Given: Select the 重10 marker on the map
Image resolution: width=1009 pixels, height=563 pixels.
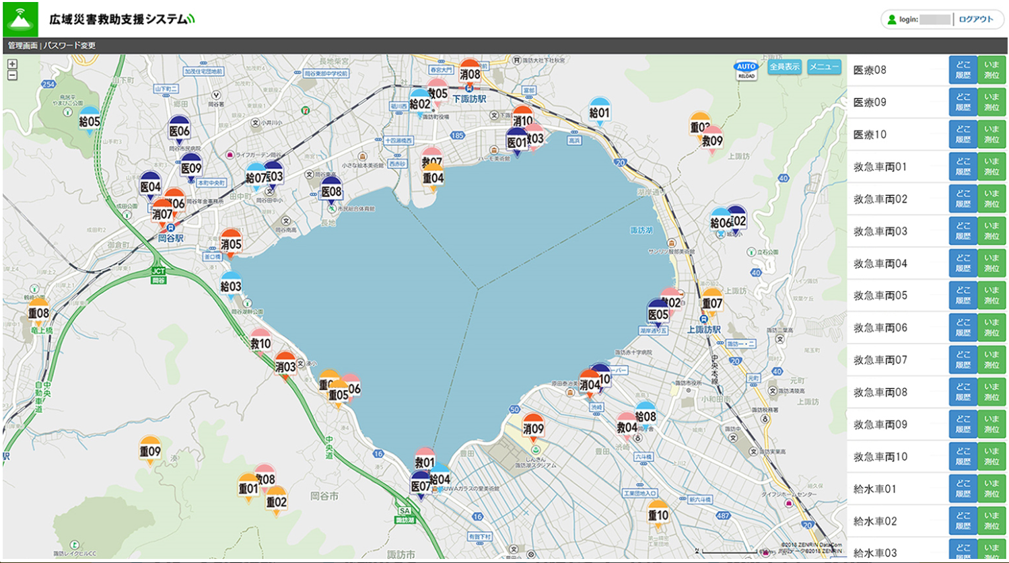Looking at the screenshot, I should click(658, 515).
